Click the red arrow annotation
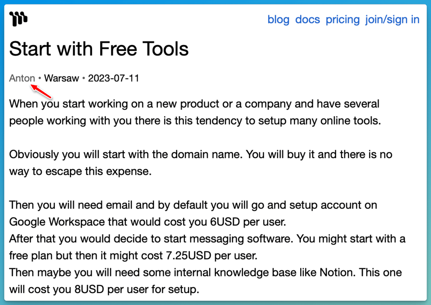The width and height of the screenshot is (431, 305). pyautogui.click(x=41, y=92)
